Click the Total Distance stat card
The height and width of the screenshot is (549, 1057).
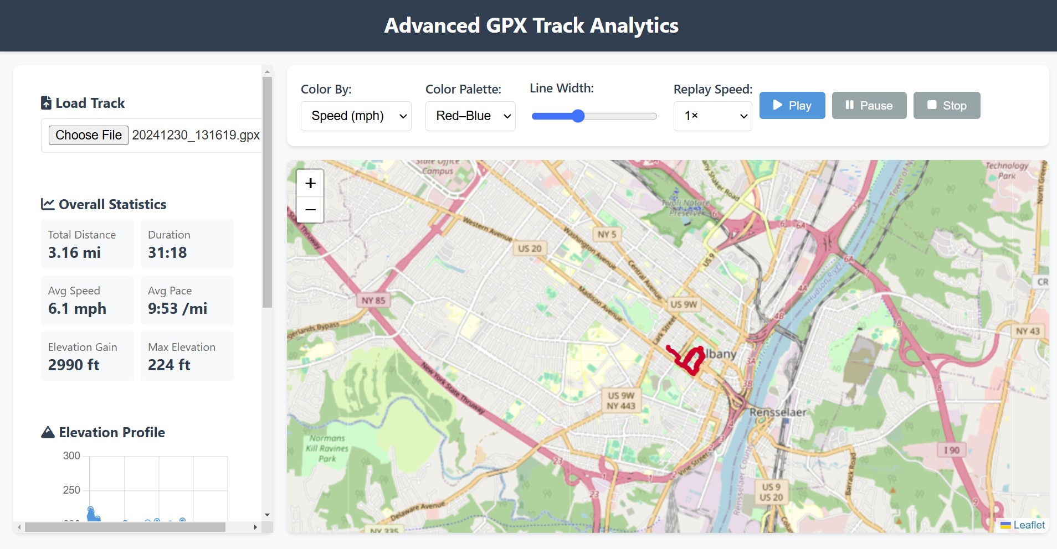coord(87,244)
